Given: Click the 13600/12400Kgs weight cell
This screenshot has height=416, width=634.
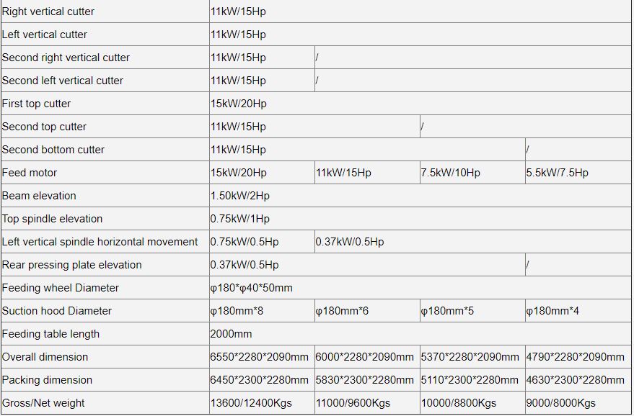Looking at the screenshot, I should [251, 403].
